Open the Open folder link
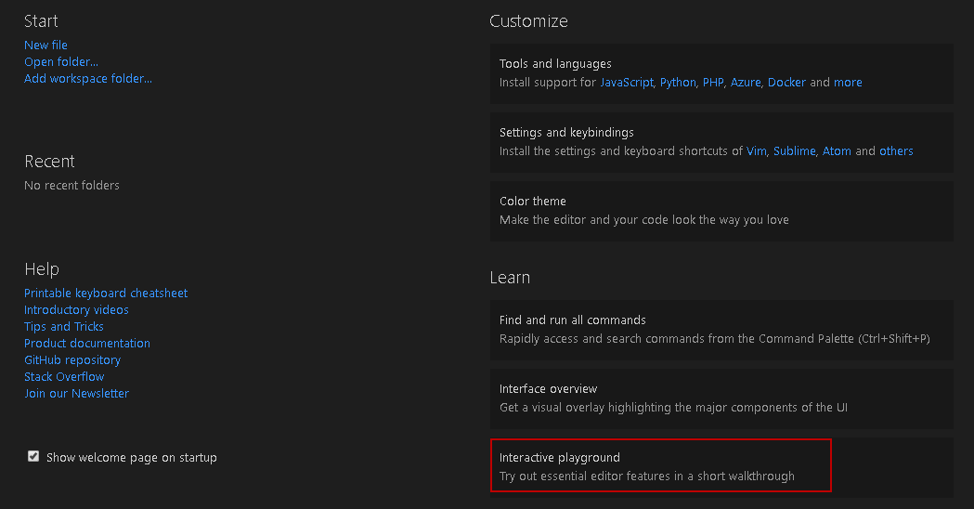974x509 pixels. point(61,61)
